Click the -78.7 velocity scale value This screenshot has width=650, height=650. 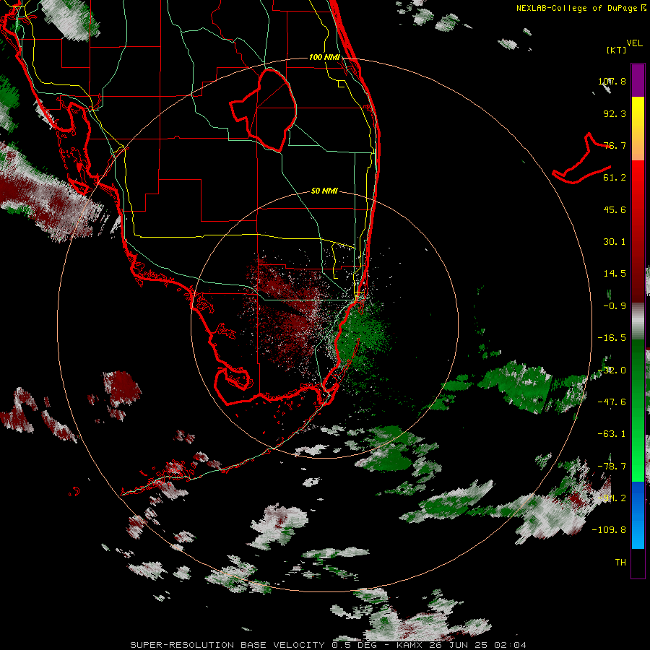coord(612,467)
